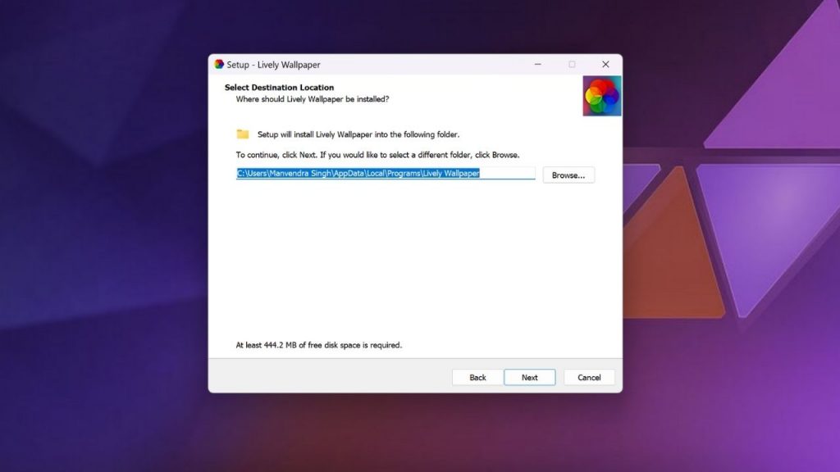
Task: Go to previous step with Back
Action: point(477,377)
